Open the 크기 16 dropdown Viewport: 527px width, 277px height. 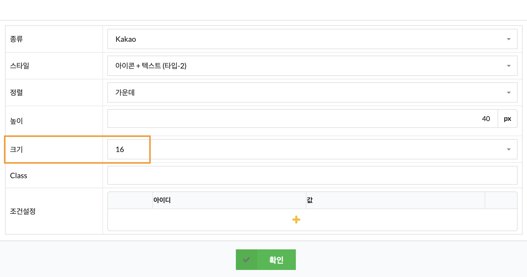(312, 149)
